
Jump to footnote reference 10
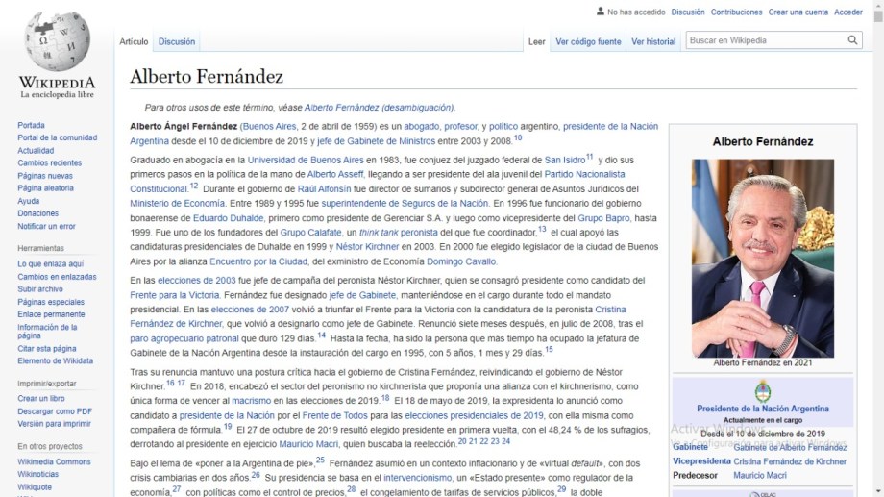click(x=518, y=137)
